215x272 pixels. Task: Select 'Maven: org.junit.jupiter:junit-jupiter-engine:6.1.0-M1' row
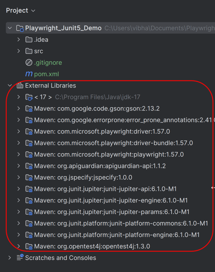click(111, 200)
